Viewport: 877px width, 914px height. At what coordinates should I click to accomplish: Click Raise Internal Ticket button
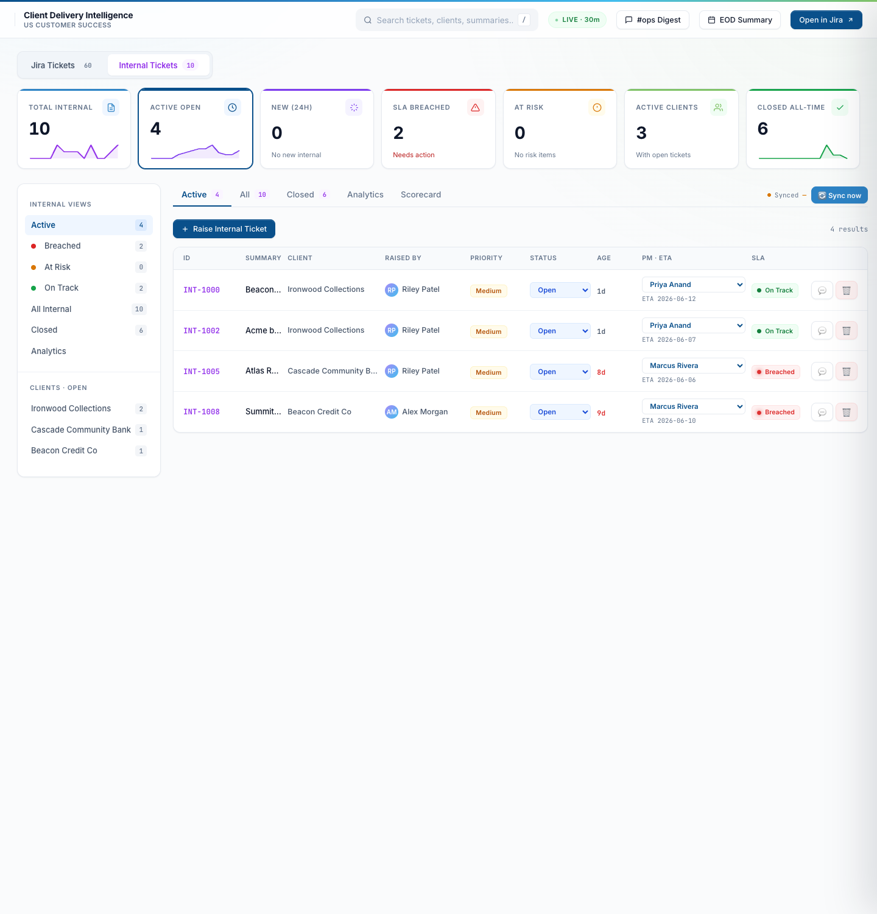click(224, 229)
